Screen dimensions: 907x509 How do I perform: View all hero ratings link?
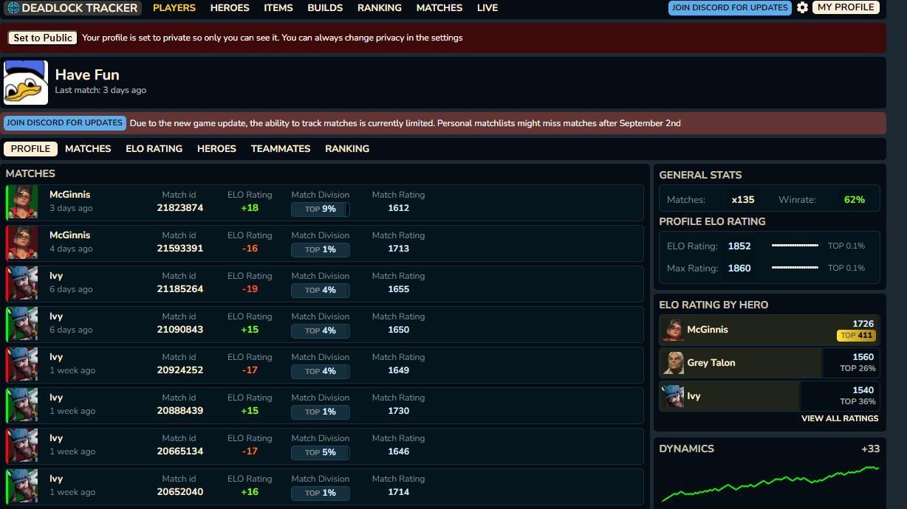point(840,418)
